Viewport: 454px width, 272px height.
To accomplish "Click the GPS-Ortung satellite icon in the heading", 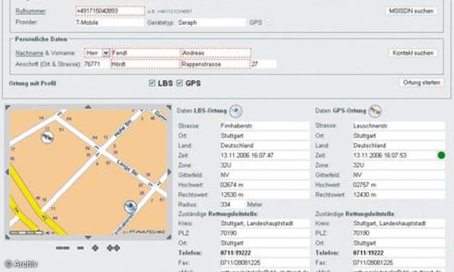I will point(375,111).
